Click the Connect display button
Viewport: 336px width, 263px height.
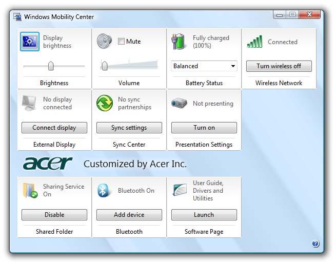pyautogui.click(x=54, y=128)
